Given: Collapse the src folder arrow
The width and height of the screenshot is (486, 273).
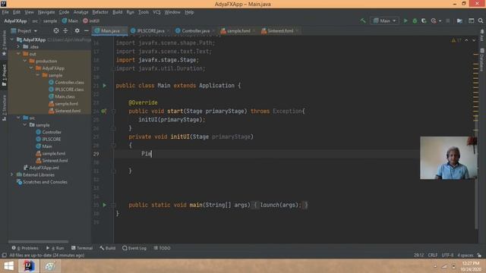Looking at the screenshot, I should point(18,118).
